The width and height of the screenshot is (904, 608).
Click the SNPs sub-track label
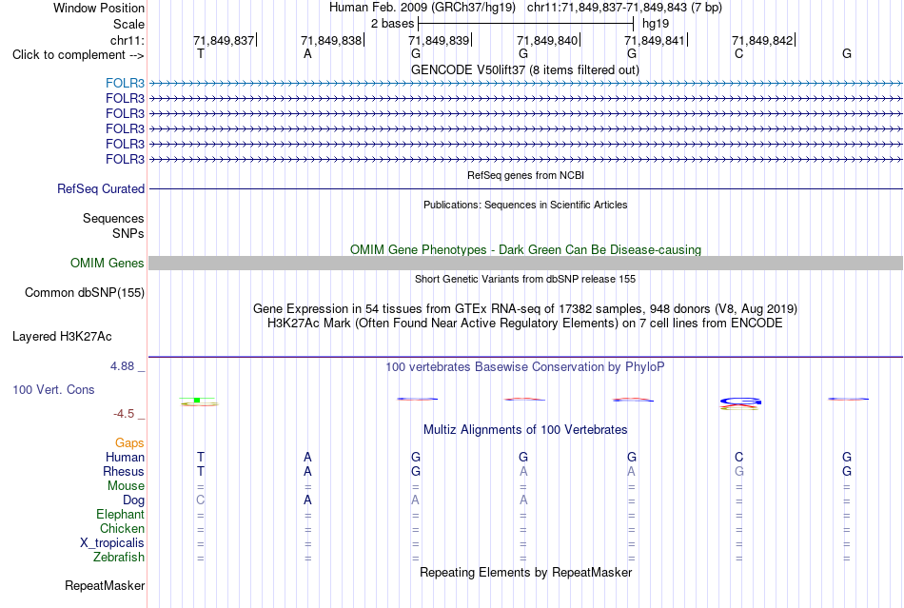128,233
